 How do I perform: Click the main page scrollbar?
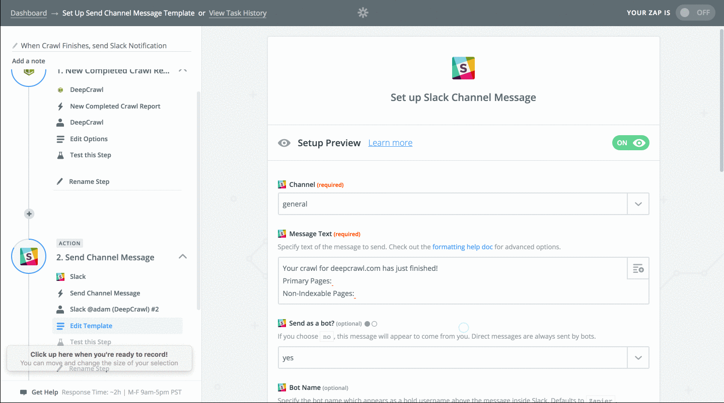721,100
